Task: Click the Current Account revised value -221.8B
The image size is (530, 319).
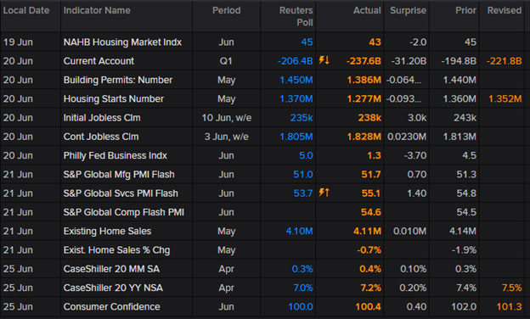Action: tap(504, 61)
